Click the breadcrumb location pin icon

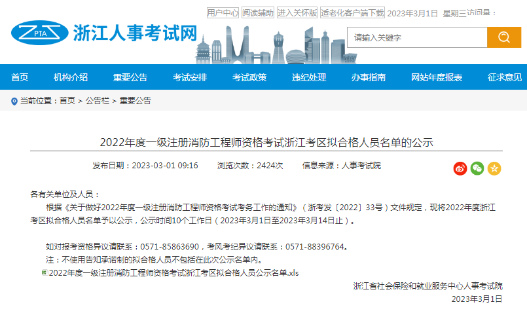point(14,101)
